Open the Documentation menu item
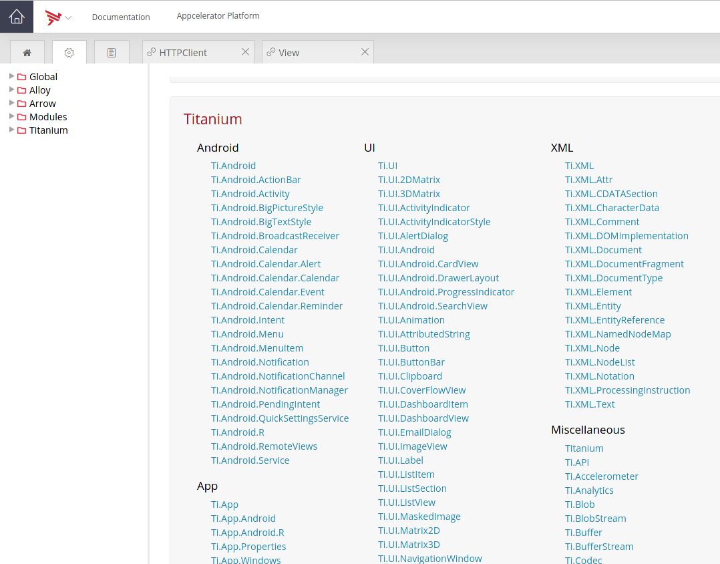The width and height of the screenshot is (720, 564). tap(121, 17)
